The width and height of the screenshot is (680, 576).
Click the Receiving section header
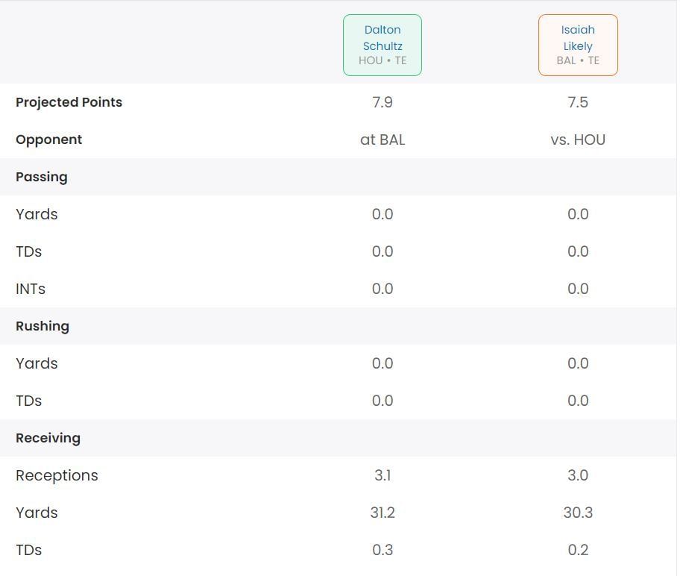(x=48, y=438)
